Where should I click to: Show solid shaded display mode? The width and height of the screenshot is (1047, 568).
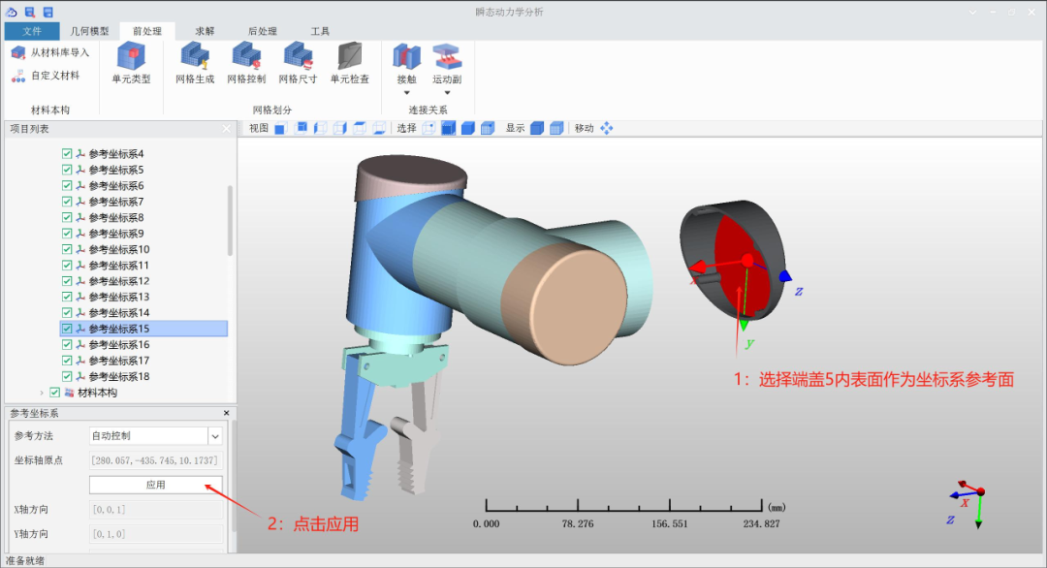(537, 128)
